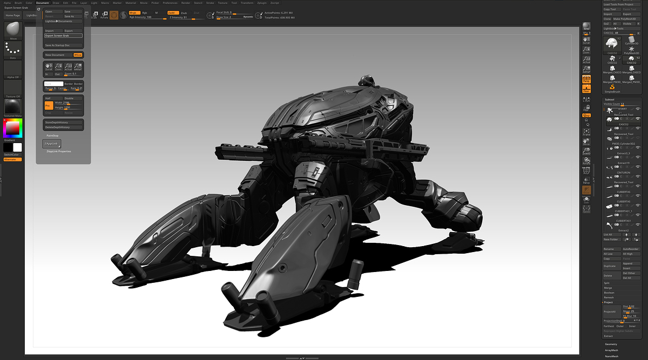This screenshot has height=360, width=648.
Task: Expand the Remesh section
Action: (609, 297)
